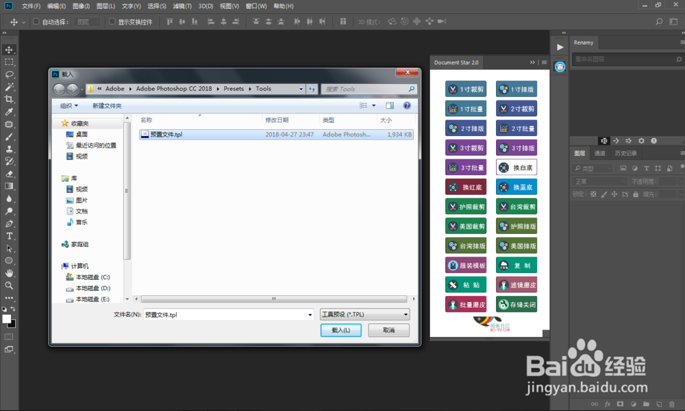The width and height of the screenshot is (685, 411).
Task: Select the 预置文件.tpl file
Action: [276, 135]
